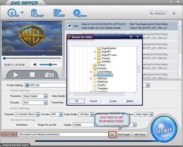
Task: Select the WinRAR folder
Action: (104, 62)
